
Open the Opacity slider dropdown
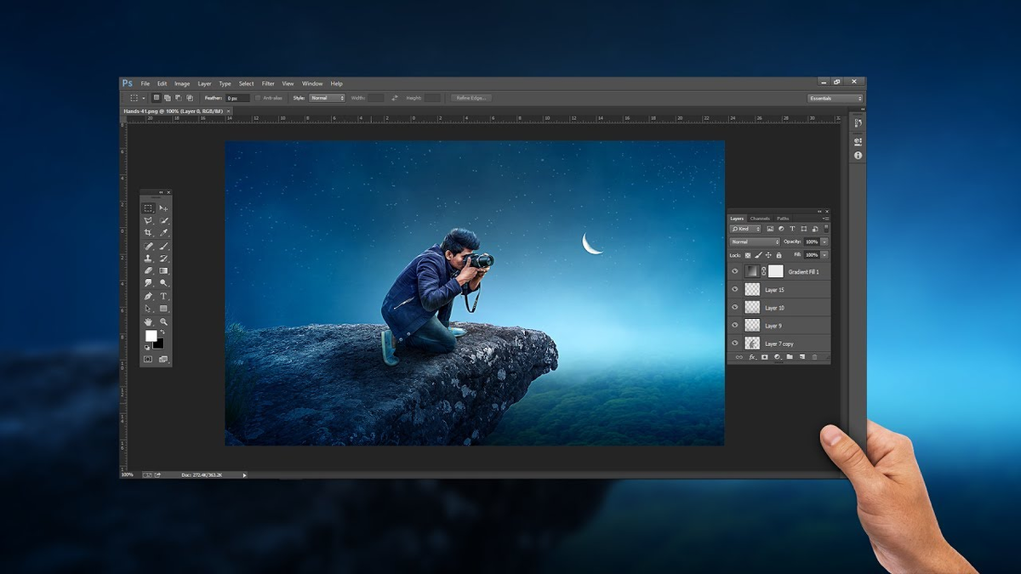824,242
